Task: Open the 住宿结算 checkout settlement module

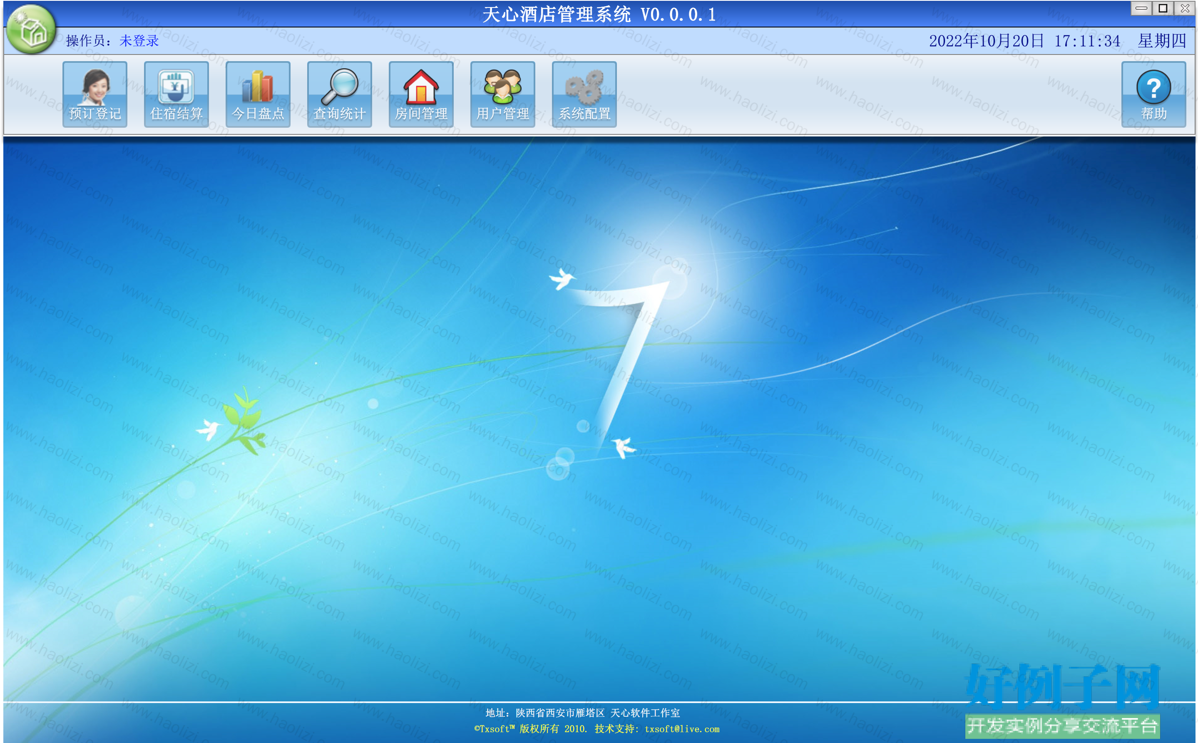Action: [x=176, y=94]
